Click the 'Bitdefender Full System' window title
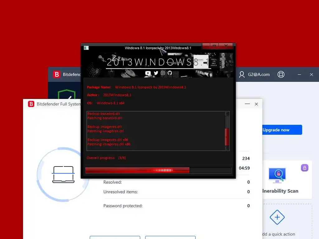The height and width of the screenshot is (239, 319). pyautogui.click(x=59, y=104)
